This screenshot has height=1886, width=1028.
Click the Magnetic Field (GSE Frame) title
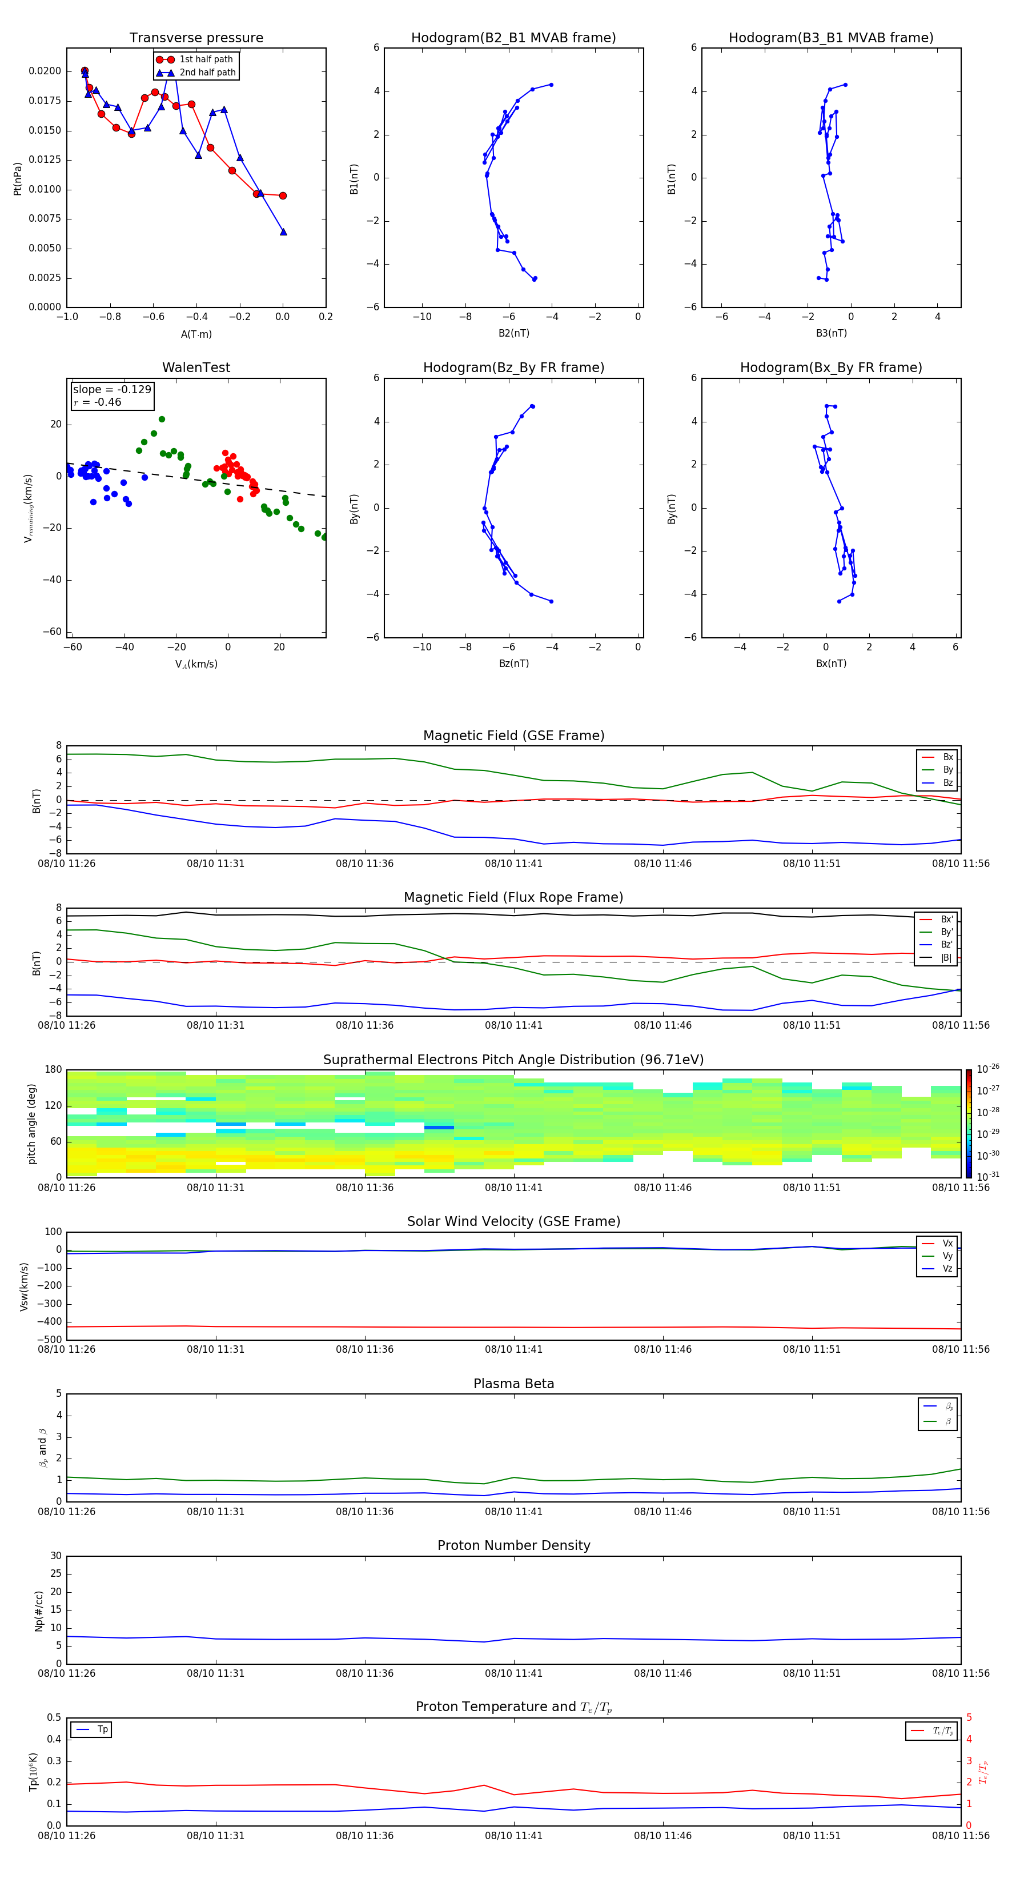(x=513, y=736)
